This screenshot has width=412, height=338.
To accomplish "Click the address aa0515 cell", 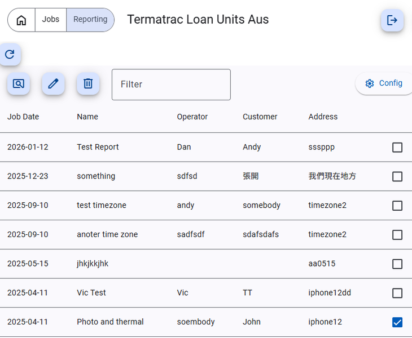I will 322,264.
